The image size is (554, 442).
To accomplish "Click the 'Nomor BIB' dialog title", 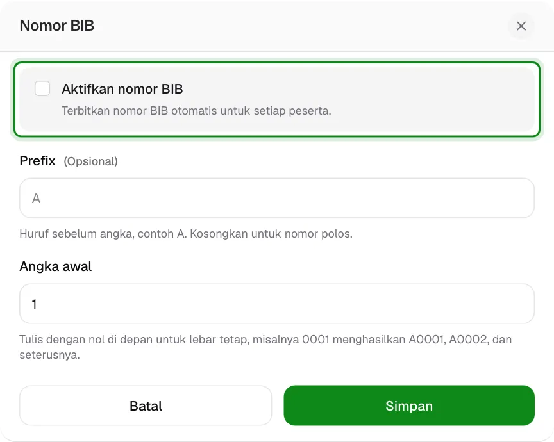I will (57, 26).
